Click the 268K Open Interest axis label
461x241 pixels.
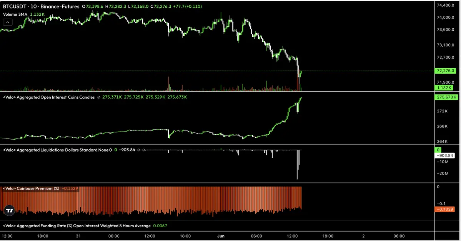click(x=442, y=126)
